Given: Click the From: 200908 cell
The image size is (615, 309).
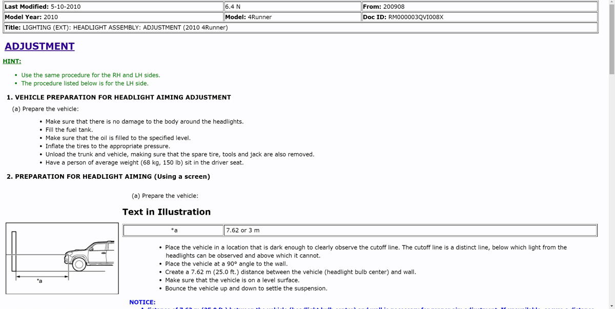Looking at the screenshot, I should tap(479, 7).
